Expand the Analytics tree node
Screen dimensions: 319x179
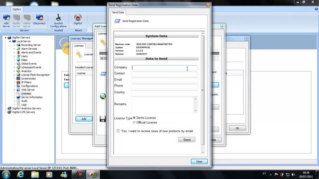tap(14, 71)
